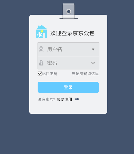Image resolution: width=134 pixels, height=154 pixels.
Task: Expand the 用户名 dropdown arrow
Action: point(93,49)
